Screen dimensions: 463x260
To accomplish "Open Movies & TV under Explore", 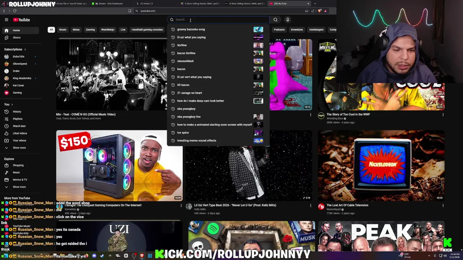I will coord(20,180).
